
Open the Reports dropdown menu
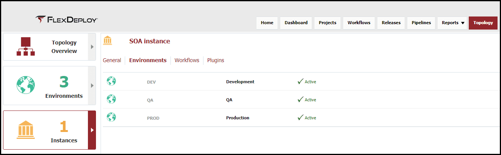coord(453,23)
